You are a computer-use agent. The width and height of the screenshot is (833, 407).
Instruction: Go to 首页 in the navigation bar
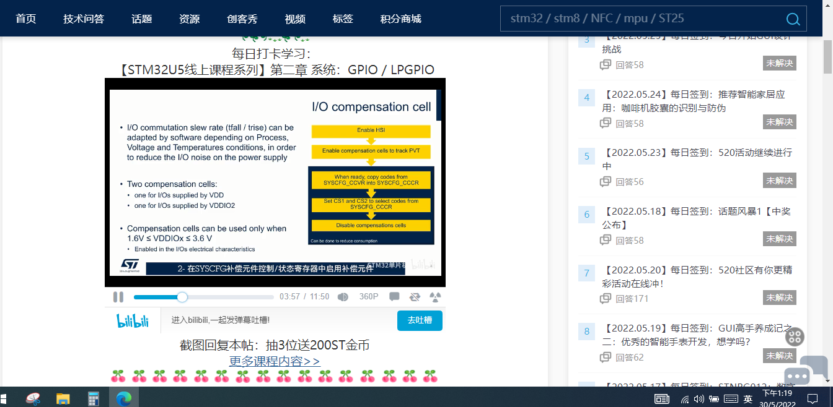(x=26, y=19)
